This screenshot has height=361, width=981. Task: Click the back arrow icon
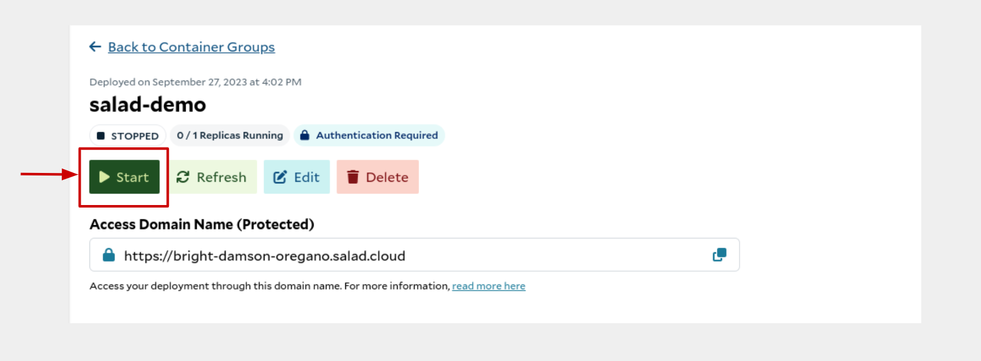(x=95, y=47)
